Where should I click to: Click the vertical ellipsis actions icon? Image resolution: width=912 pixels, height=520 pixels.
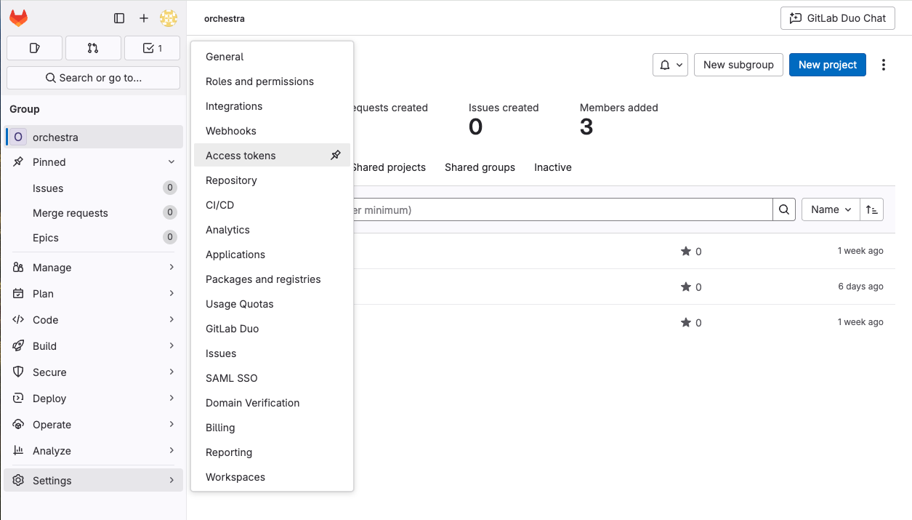(883, 64)
